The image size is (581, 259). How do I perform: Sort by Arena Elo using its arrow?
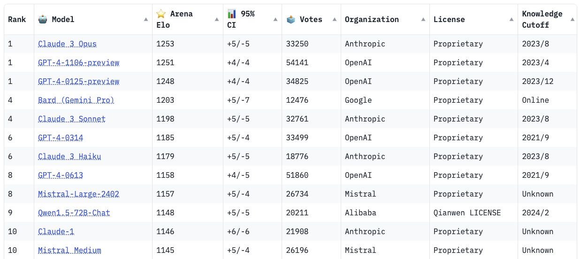(217, 19)
